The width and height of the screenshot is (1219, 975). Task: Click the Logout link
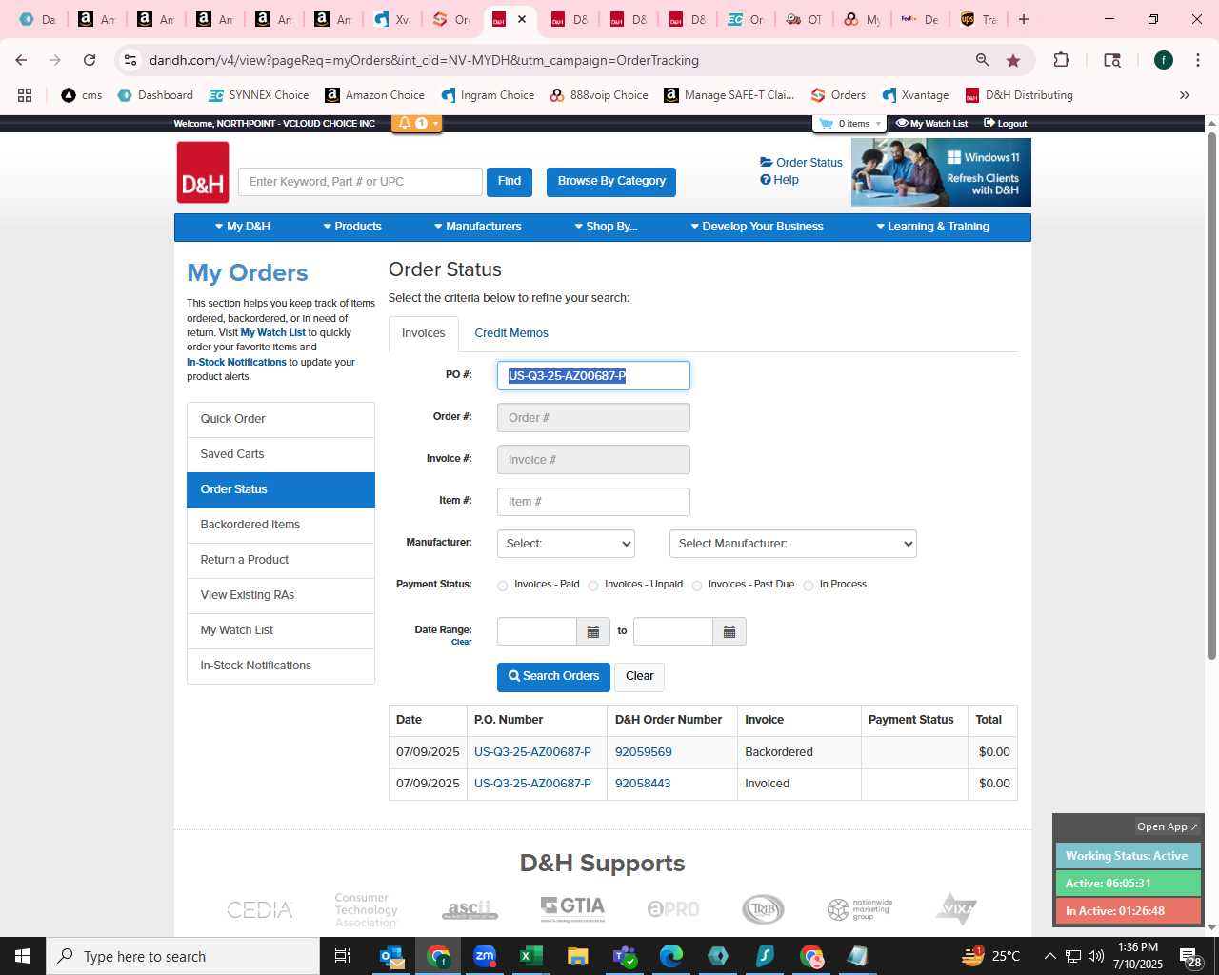coord(1006,124)
